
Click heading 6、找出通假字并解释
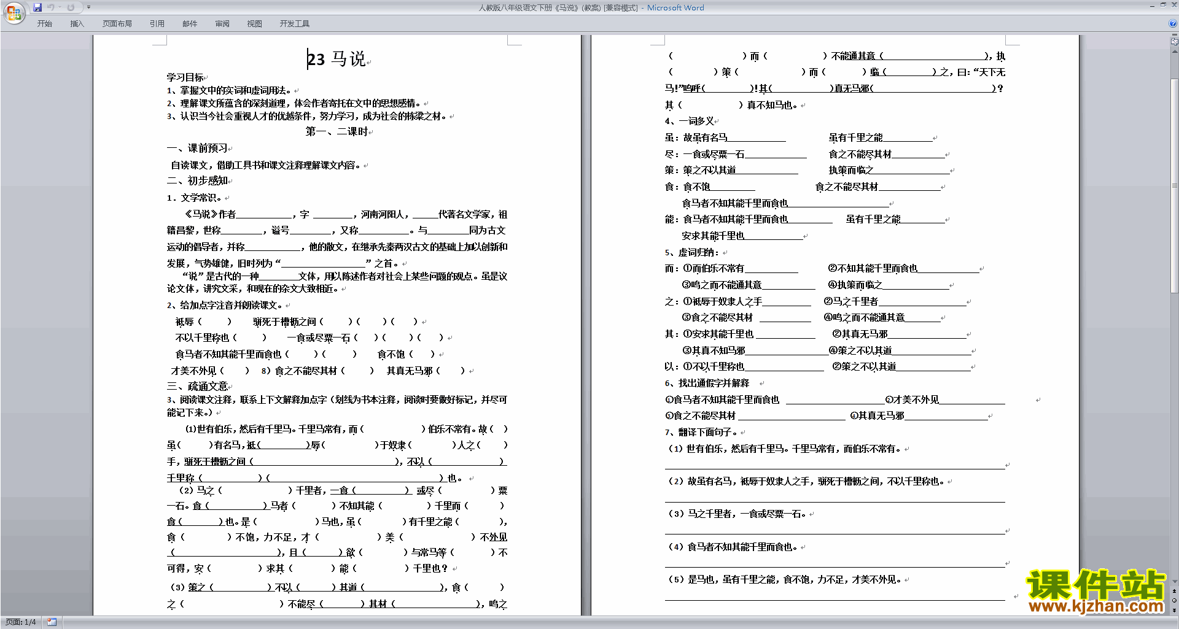click(x=707, y=383)
